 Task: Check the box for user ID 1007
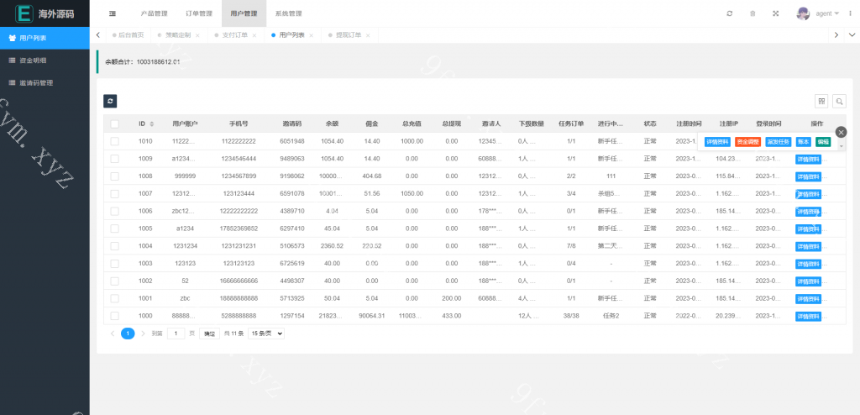tap(114, 194)
